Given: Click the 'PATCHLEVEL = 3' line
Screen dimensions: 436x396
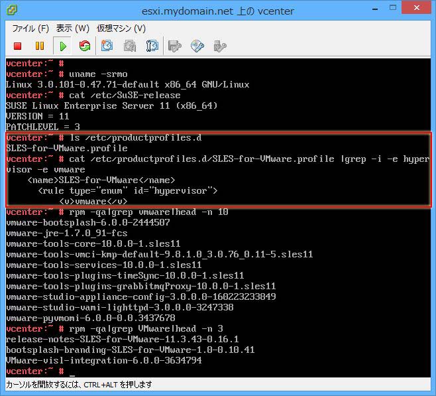Looking at the screenshot, I should pyautogui.click(x=43, y=127).
